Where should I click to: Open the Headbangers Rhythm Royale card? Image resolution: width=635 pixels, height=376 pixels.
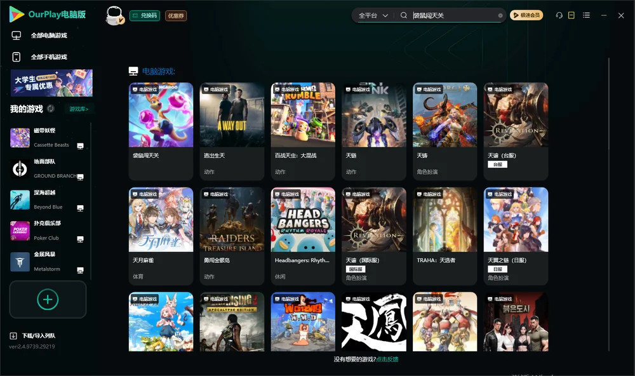(x=303, y=236)
